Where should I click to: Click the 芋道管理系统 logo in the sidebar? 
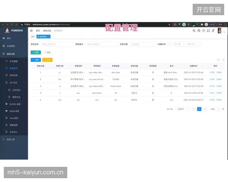point(14,30)
